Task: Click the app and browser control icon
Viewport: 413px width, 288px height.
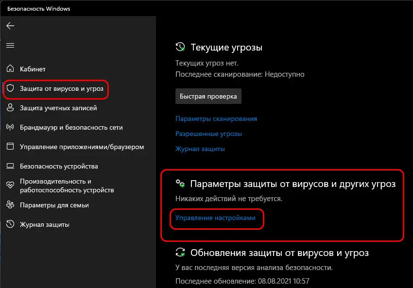Action: coord(10,147)
